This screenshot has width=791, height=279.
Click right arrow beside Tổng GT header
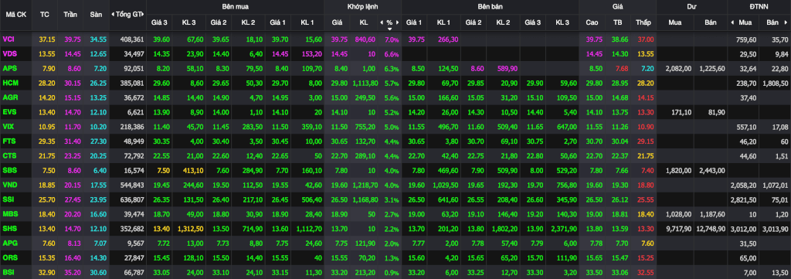pyautogui.click(x=144, y=15)
